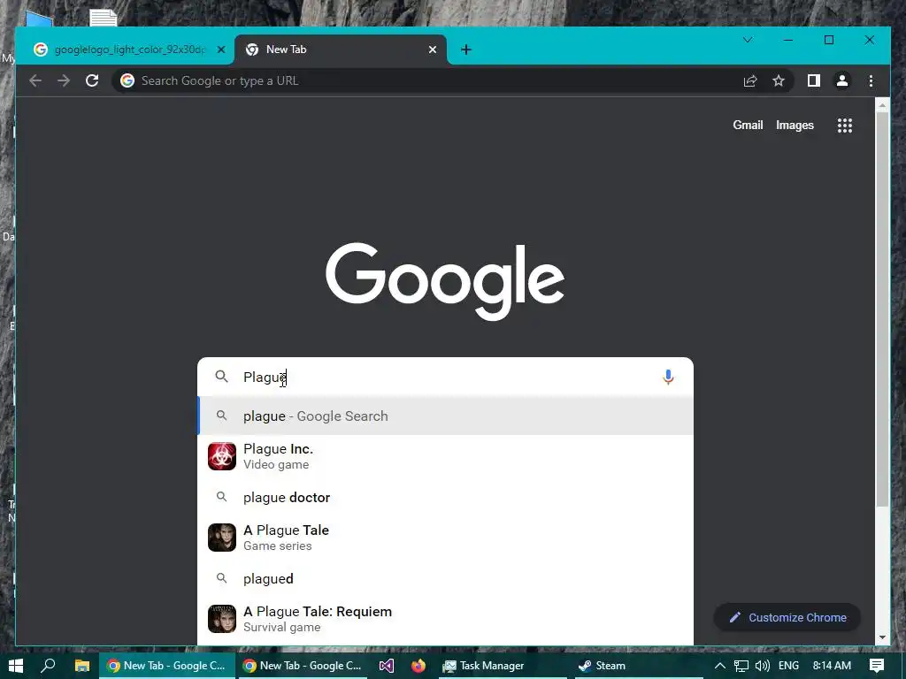Click the Google logo

tap(446, 281)
